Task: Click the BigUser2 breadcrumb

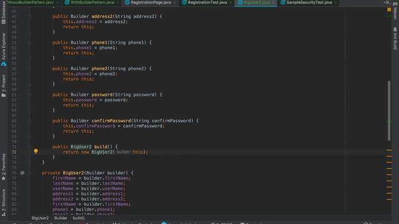Action: (40, 218)
